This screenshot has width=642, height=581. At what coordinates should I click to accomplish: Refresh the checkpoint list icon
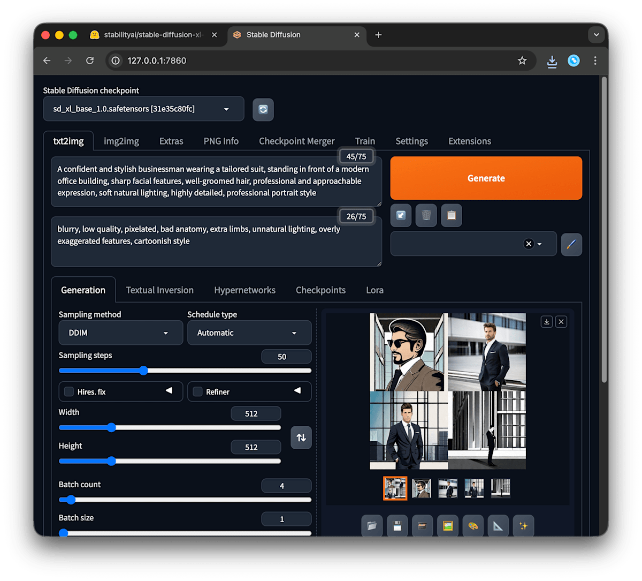pyautogui.click(x=263, y=109)
